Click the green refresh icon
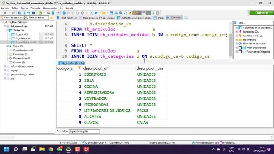The height and width of the screenshot is (154, 274). pos(40,13)
